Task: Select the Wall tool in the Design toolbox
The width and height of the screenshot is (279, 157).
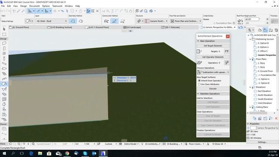Action: tap(4, 43)
